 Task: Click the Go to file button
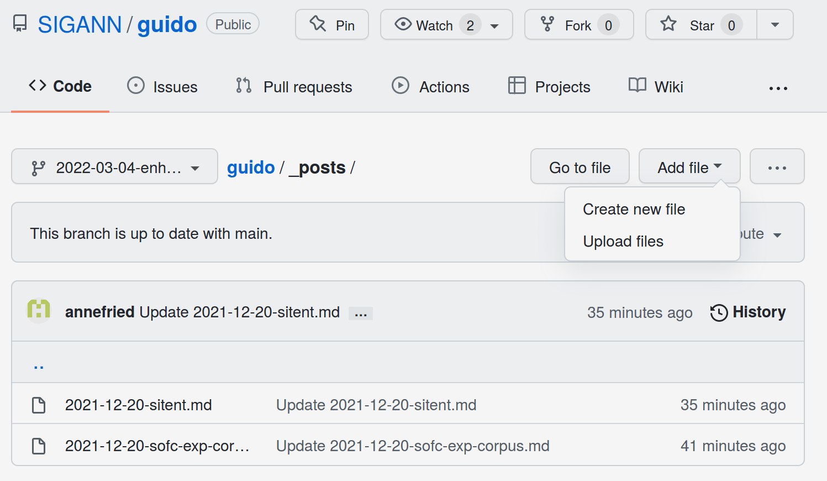pos(580,166)
